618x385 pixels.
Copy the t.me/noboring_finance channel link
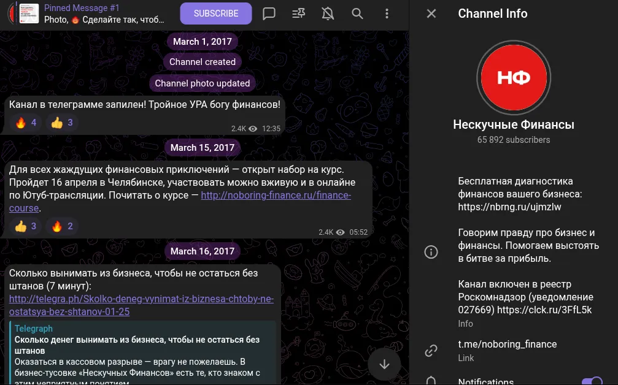tap(508, 344)
